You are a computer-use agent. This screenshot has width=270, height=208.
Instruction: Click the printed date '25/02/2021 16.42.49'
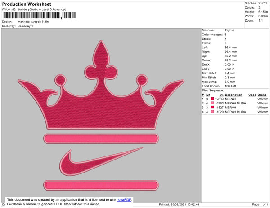pyautogui.click(x=185, y=204)
